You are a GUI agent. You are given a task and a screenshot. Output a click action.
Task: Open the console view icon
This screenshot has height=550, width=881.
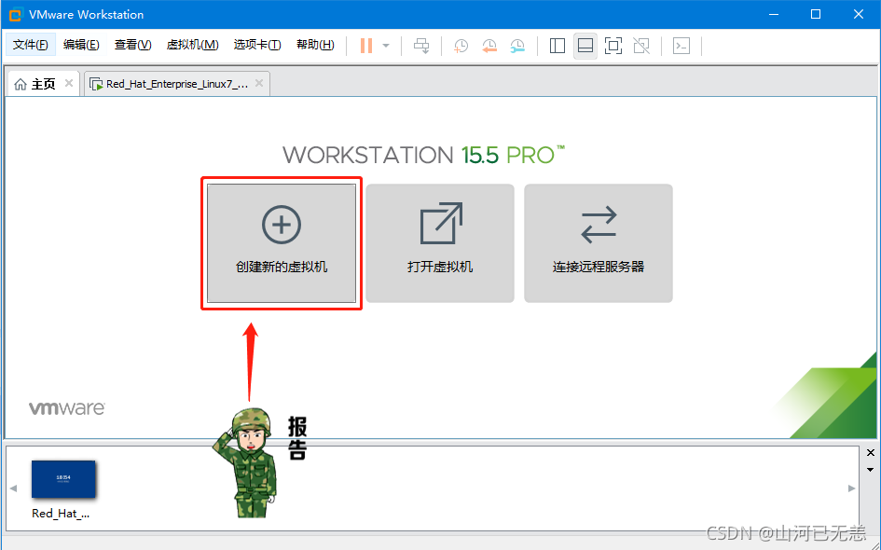(681, 46)
